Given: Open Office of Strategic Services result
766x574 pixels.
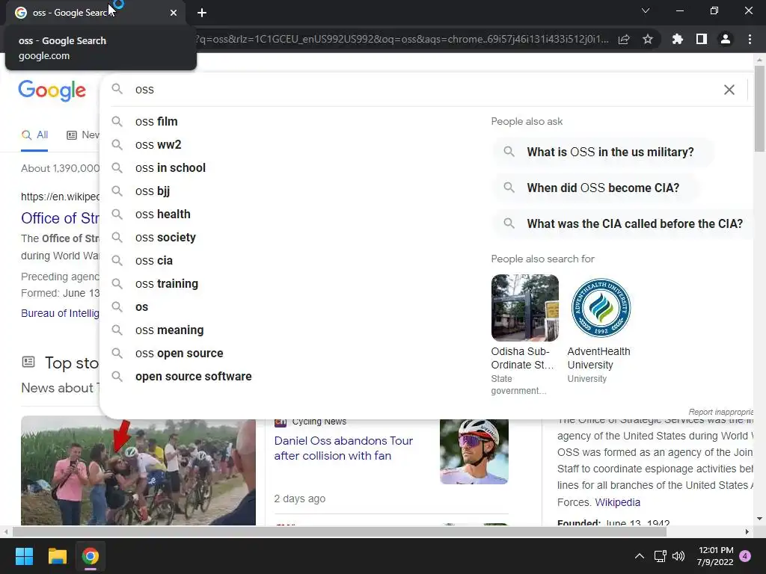Looking at the screenshot, I should [60, 218].
